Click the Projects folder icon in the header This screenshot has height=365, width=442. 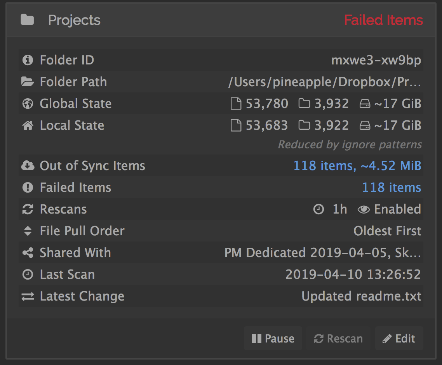pos(27,19)
